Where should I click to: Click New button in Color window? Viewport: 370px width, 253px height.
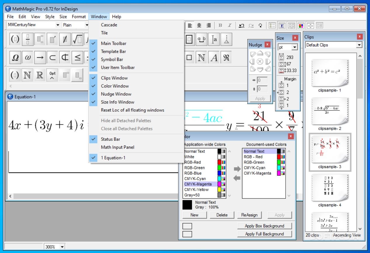(x=194, y=215)
